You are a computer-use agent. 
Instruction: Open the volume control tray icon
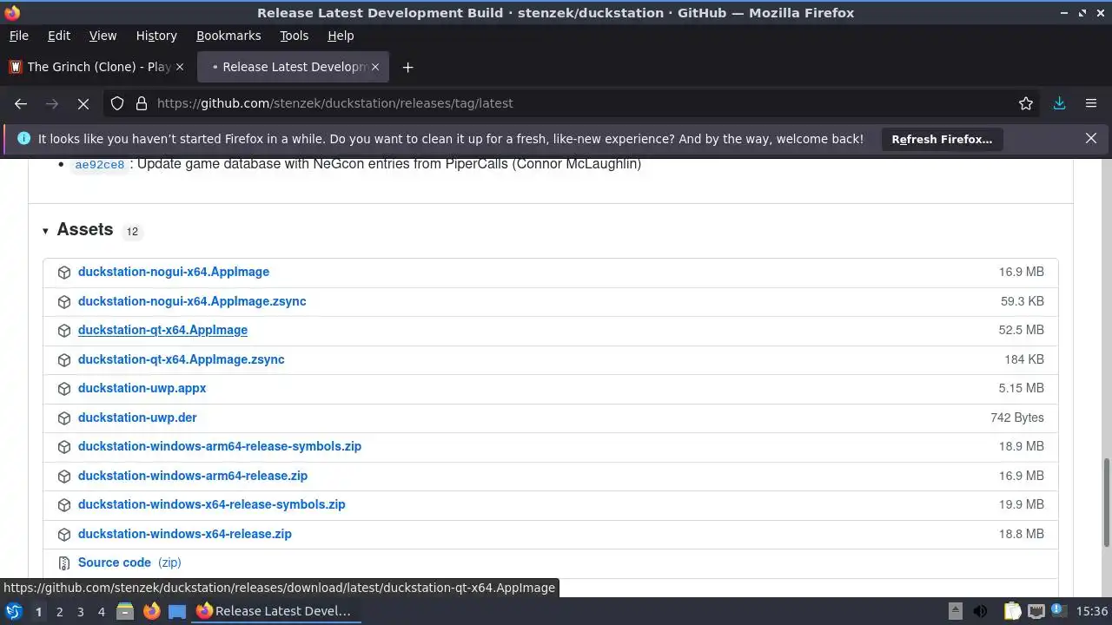tap(980, 611)
